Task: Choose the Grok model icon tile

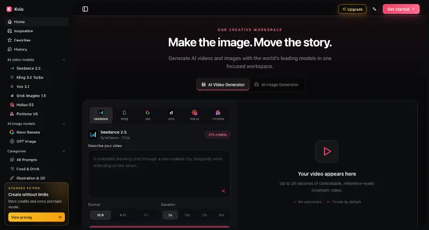Action: (171, 115)
